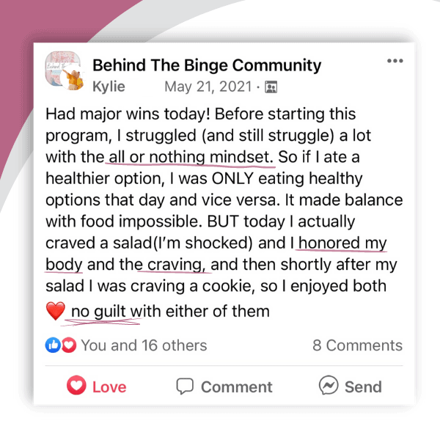Toggle the Love heart icon on the post
The width and height of the screenshot is (440, 440).
point(76,386)
